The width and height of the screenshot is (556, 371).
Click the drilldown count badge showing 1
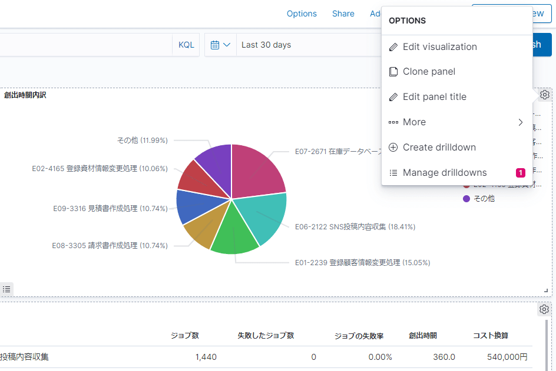(x=521, y=173)
